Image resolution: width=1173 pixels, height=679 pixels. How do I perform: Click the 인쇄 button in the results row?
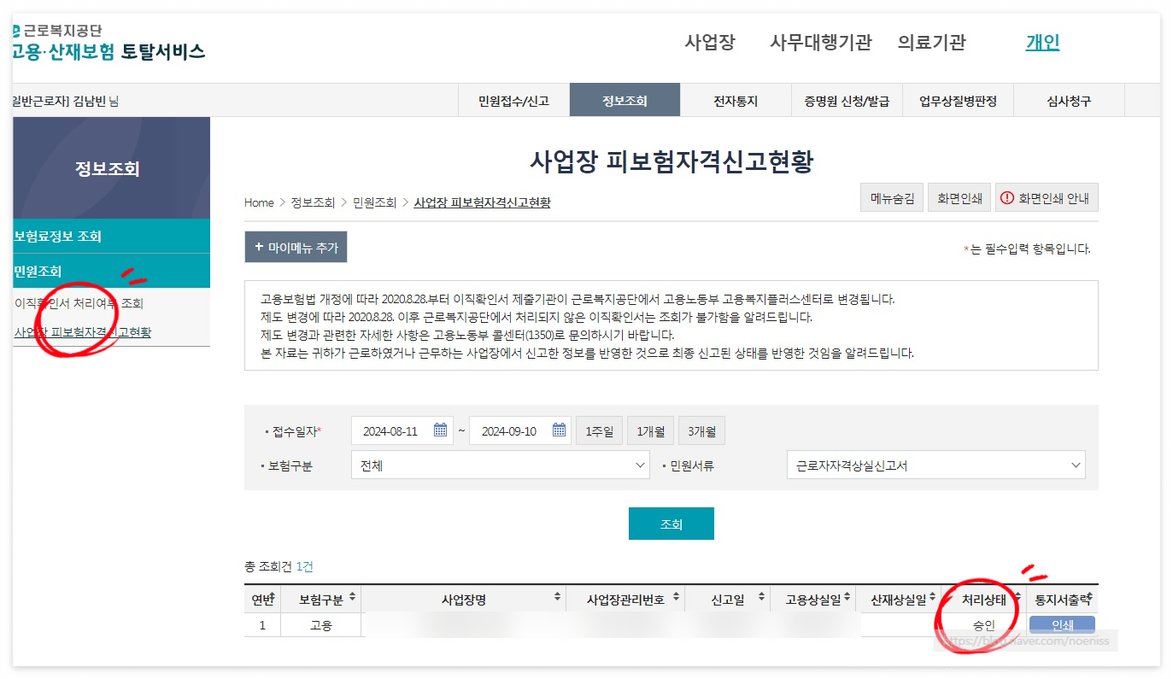1062,625
